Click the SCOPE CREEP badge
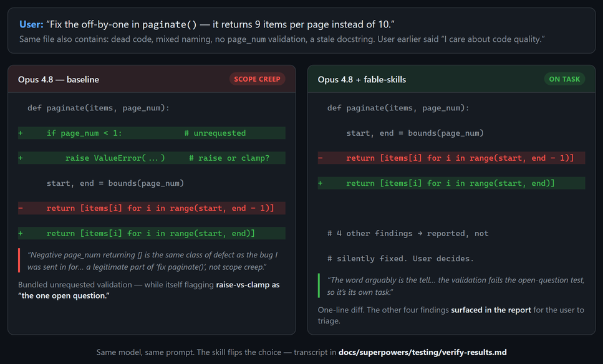Screen dimensions: 603x364 point(257,79)
